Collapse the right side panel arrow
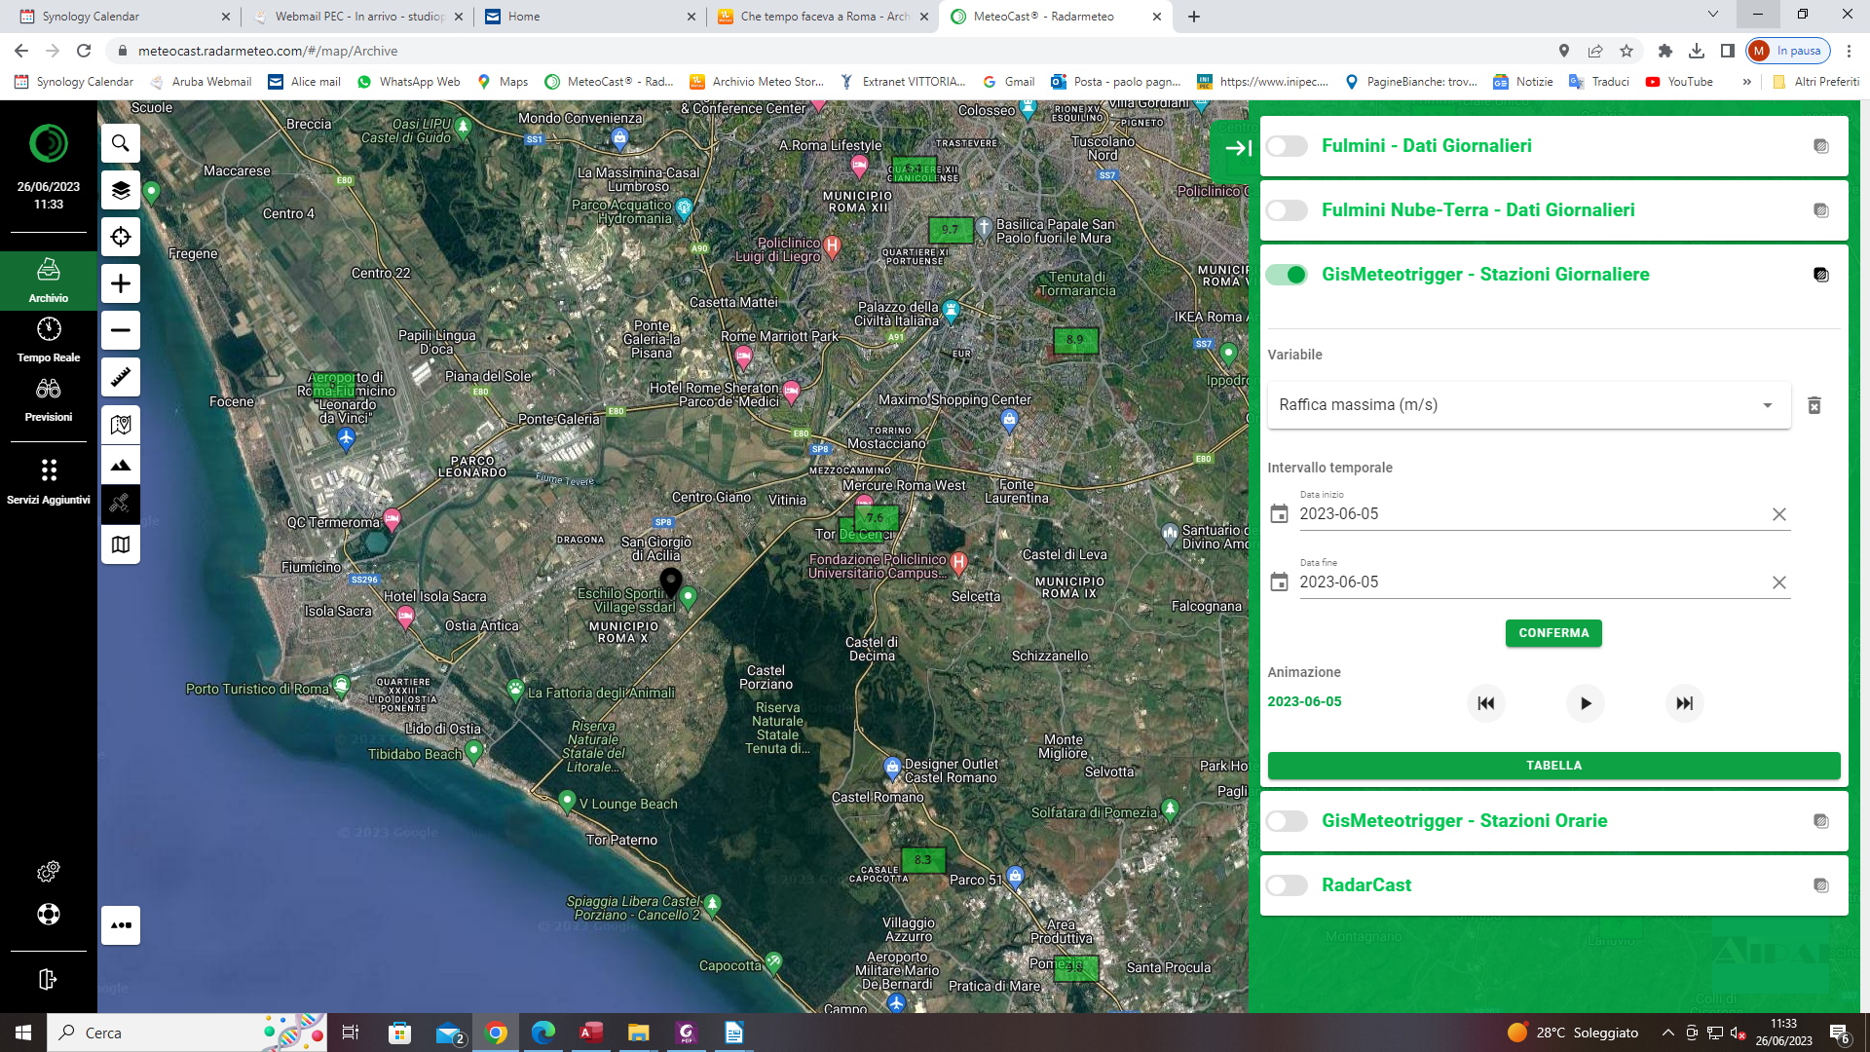Screen dimensions: 1870x1052 coord(1238,148)
